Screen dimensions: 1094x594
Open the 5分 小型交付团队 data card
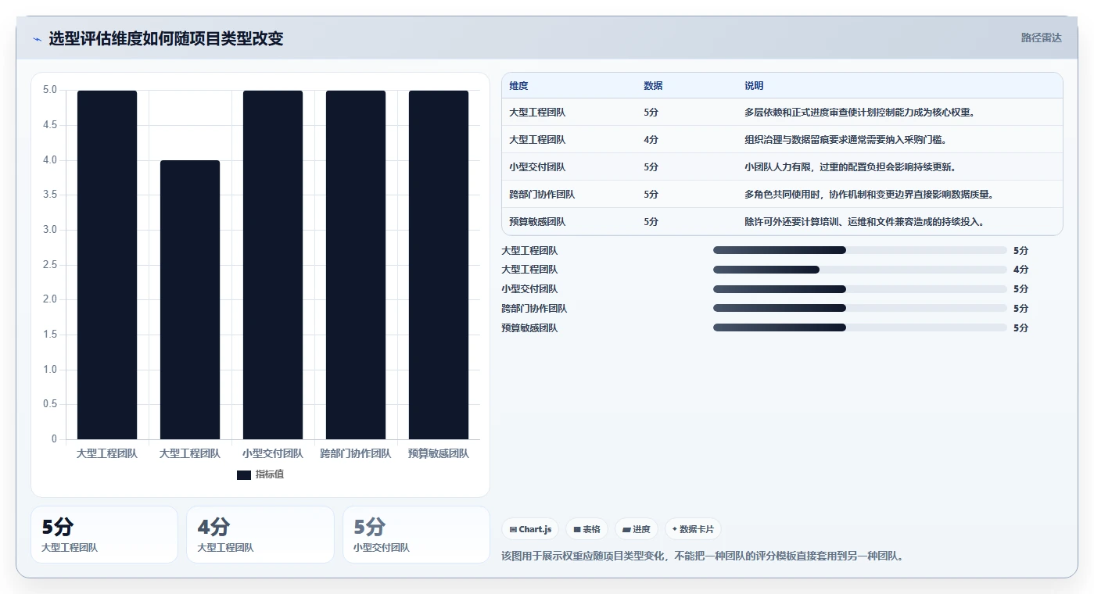click(416, 535)
